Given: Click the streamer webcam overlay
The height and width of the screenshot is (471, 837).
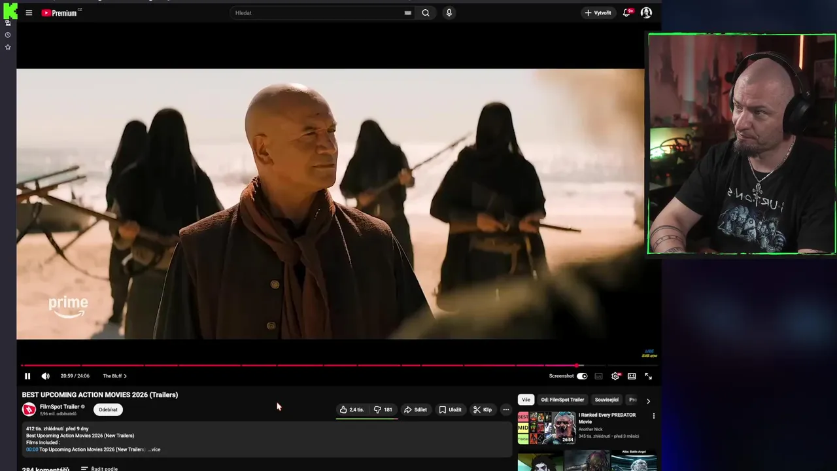Looking at the screenshot, I should pyautogui.click(x=742, y=144).
